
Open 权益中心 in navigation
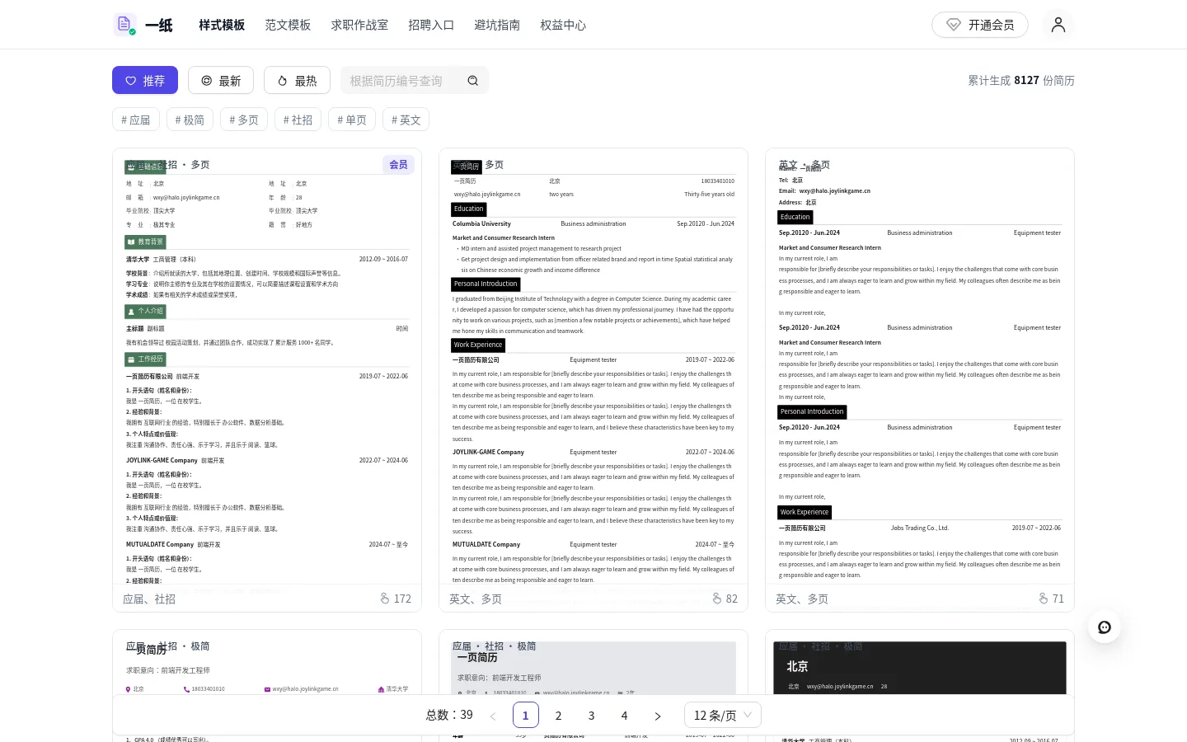tap(563, 25)
